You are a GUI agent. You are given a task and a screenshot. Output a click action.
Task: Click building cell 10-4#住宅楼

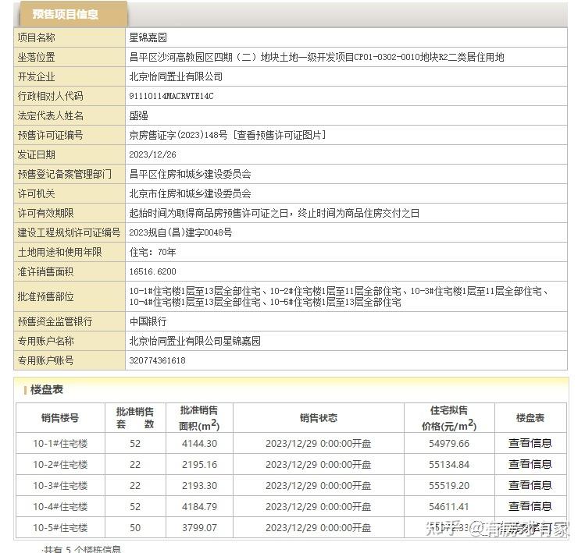[60, 507]
